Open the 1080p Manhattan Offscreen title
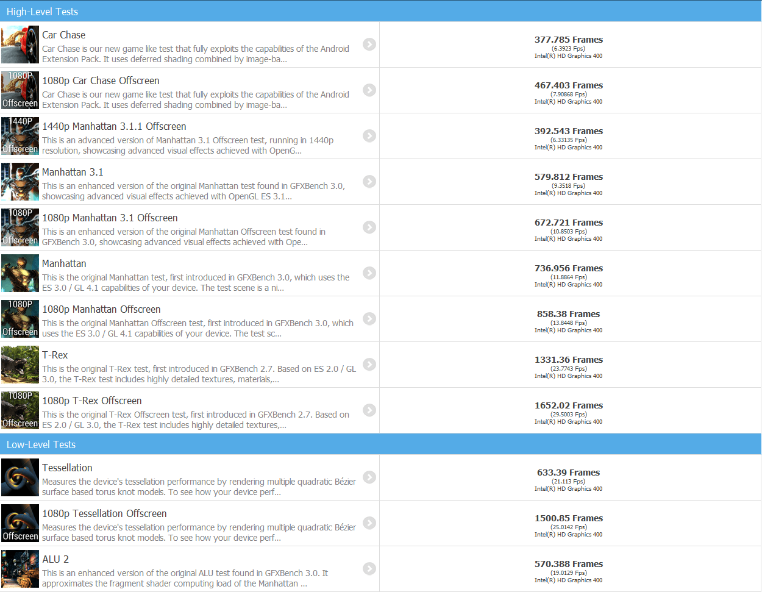The image size is (762, 592). click(x=101, y=310)
